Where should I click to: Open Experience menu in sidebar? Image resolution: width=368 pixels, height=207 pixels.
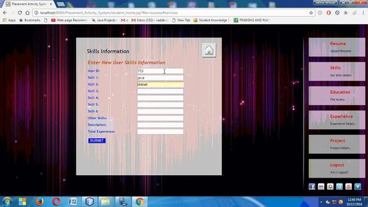(x=337, y=120)
